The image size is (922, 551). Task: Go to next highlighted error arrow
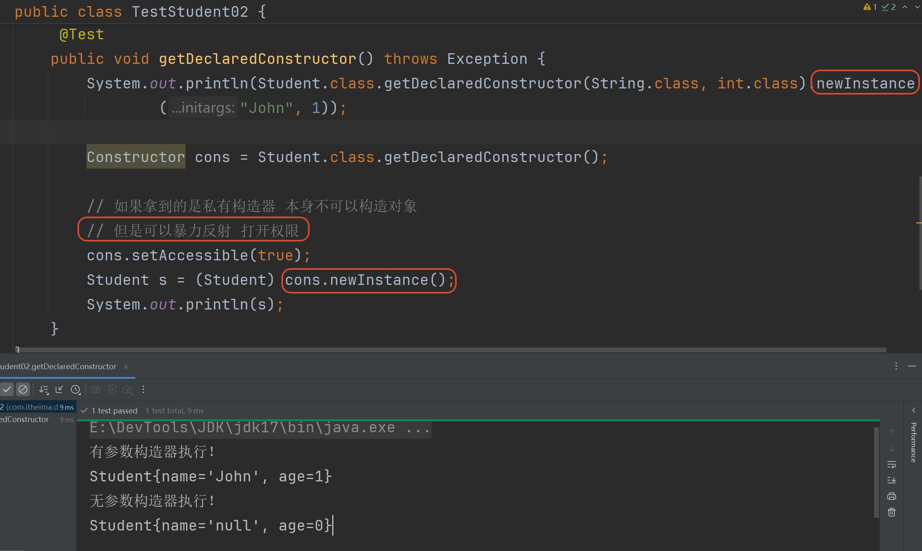click(917, 7)
